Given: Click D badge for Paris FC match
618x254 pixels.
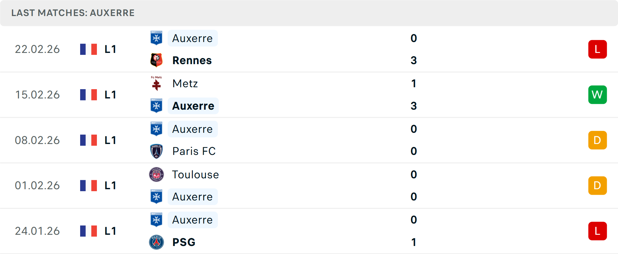Looking at the screenshot, I should tap(597, 140).
